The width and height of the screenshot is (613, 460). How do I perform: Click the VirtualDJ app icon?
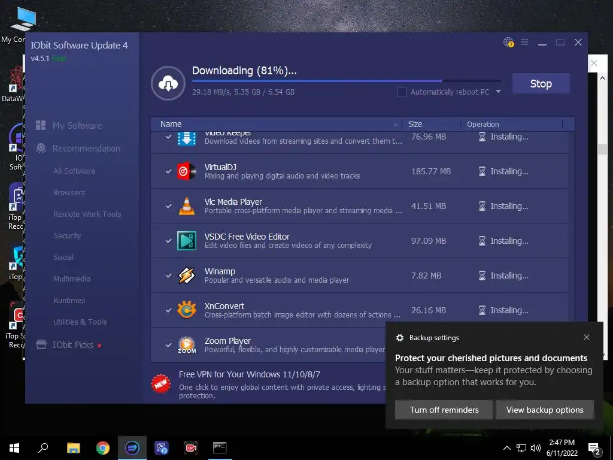[187, 171]
